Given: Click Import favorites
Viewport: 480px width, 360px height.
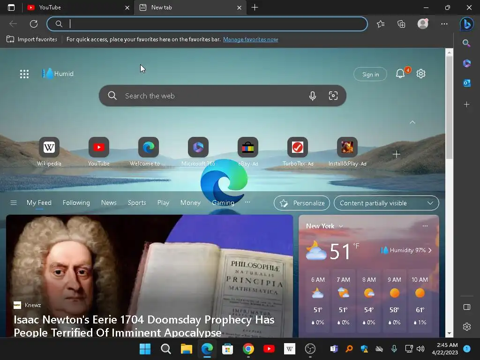Looking at the screenshot, I should tap(32, 39).
